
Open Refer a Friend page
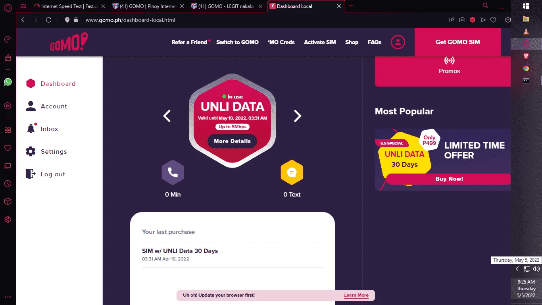tap(189, 42)
